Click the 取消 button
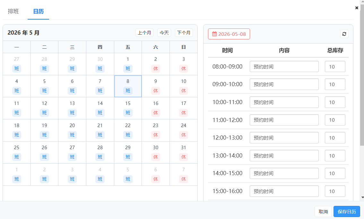 click(x=323, y=212)
